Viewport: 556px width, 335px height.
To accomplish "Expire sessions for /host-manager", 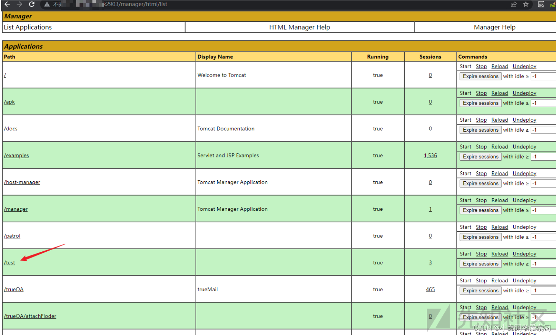I will pyautogui.click(x=481, y=184).
